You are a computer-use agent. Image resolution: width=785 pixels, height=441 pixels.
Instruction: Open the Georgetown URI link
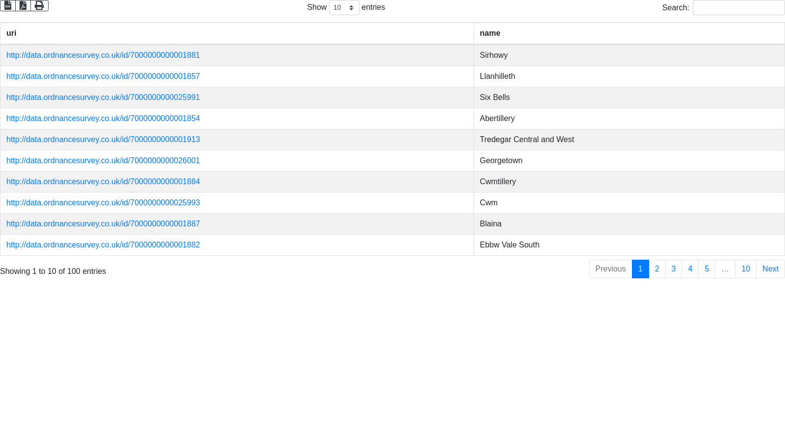[x=103, y=161]
